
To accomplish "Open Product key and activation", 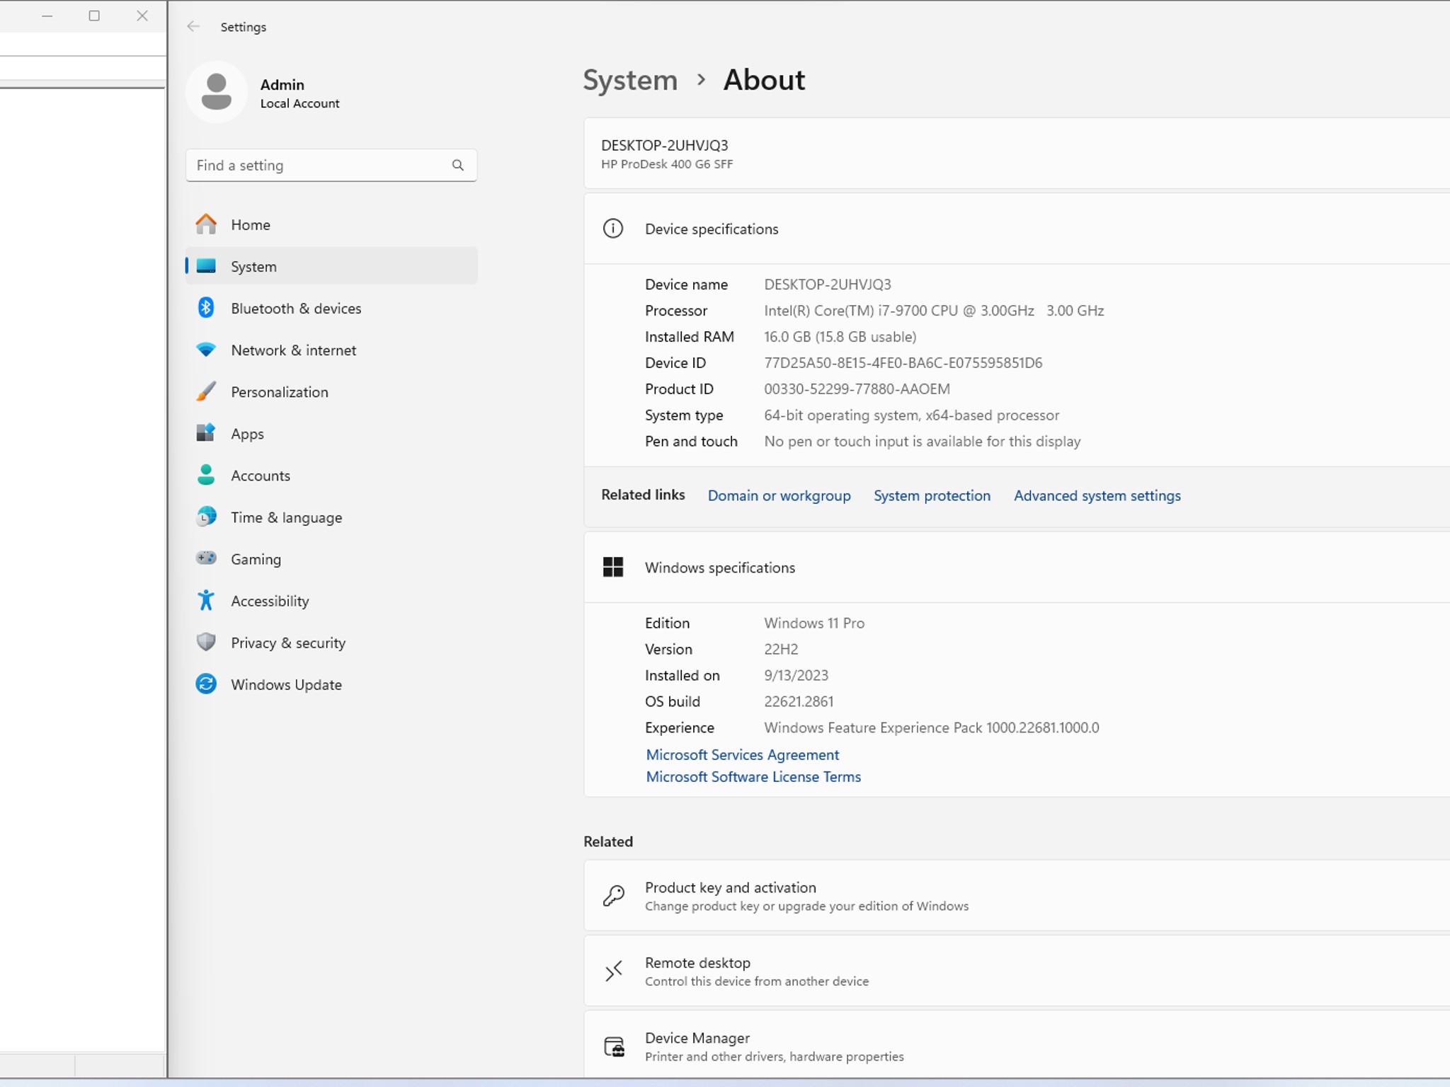I will 1017,896.
